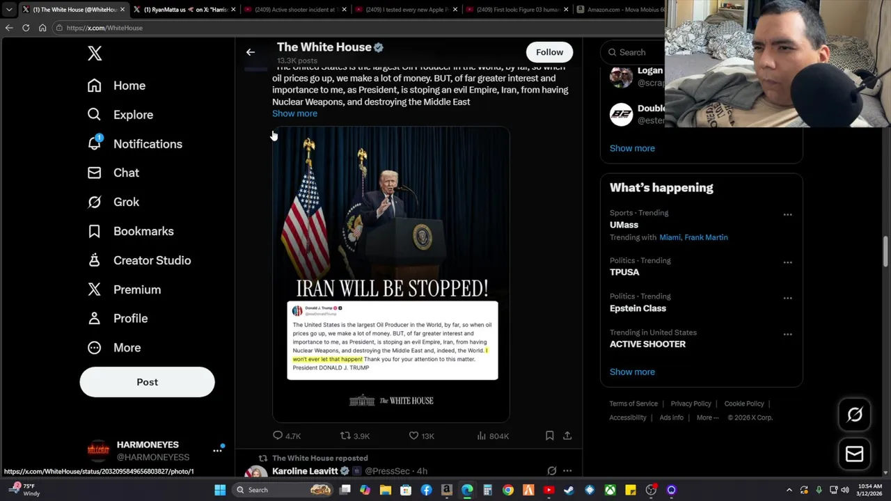Screen dimensions: 891x501
Task: Open Privacy Policy link
Action: (691, 404)
